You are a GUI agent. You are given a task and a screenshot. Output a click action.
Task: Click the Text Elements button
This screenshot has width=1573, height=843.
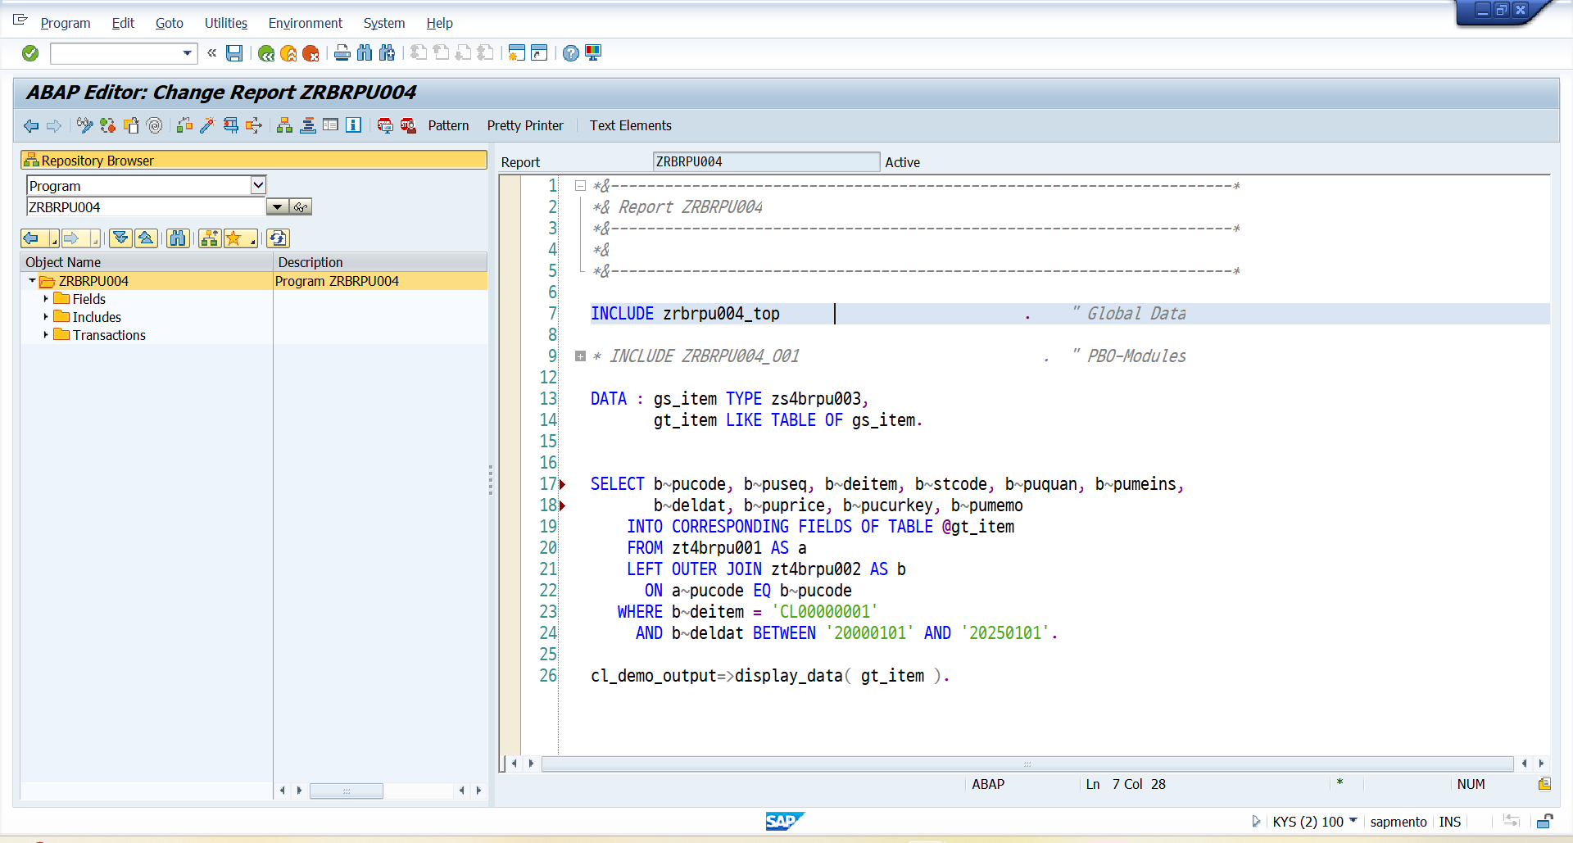click(630, 125)
